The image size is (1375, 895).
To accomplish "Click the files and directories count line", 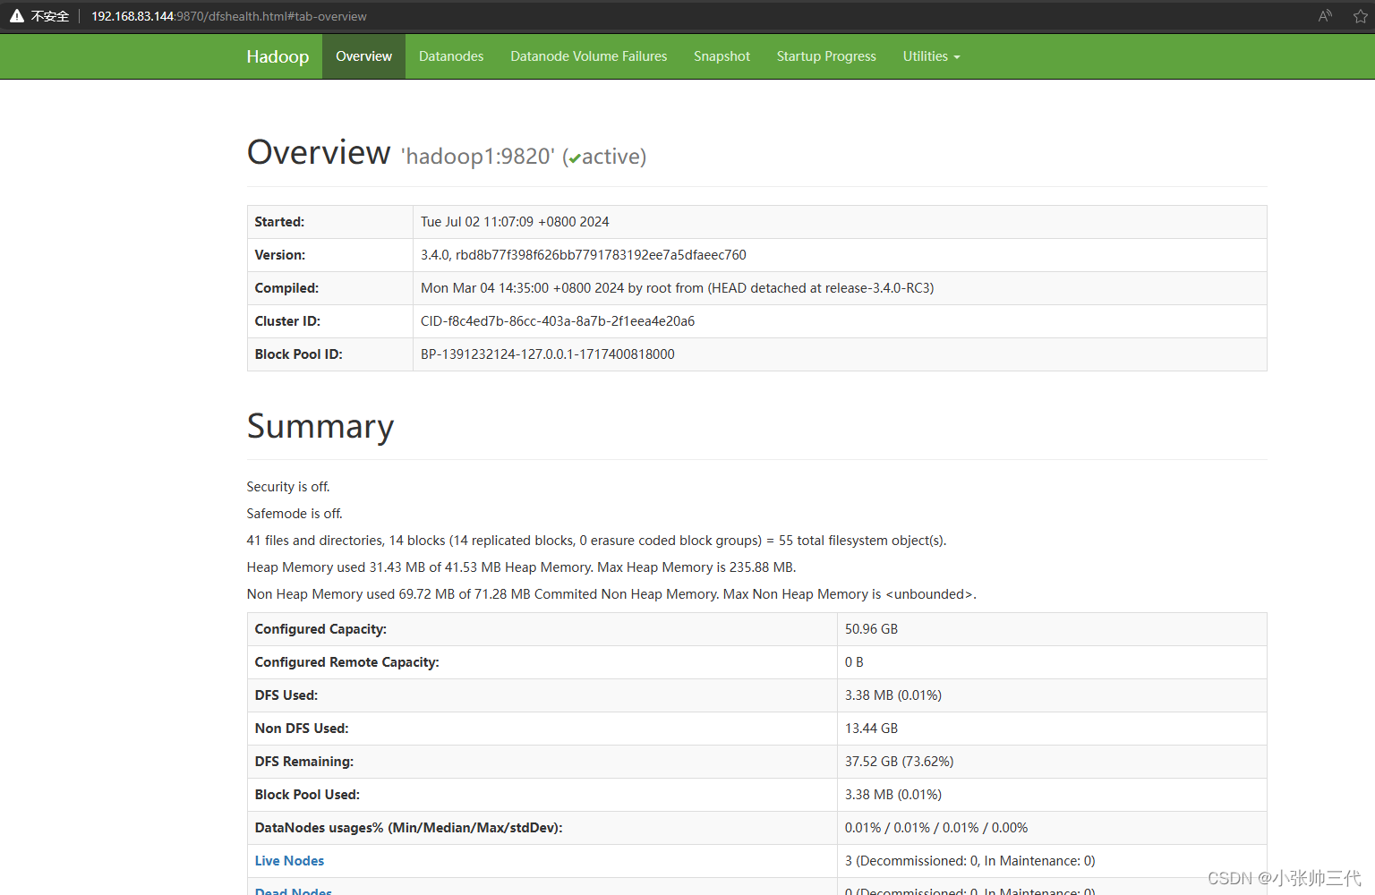I will pos(596,541).
